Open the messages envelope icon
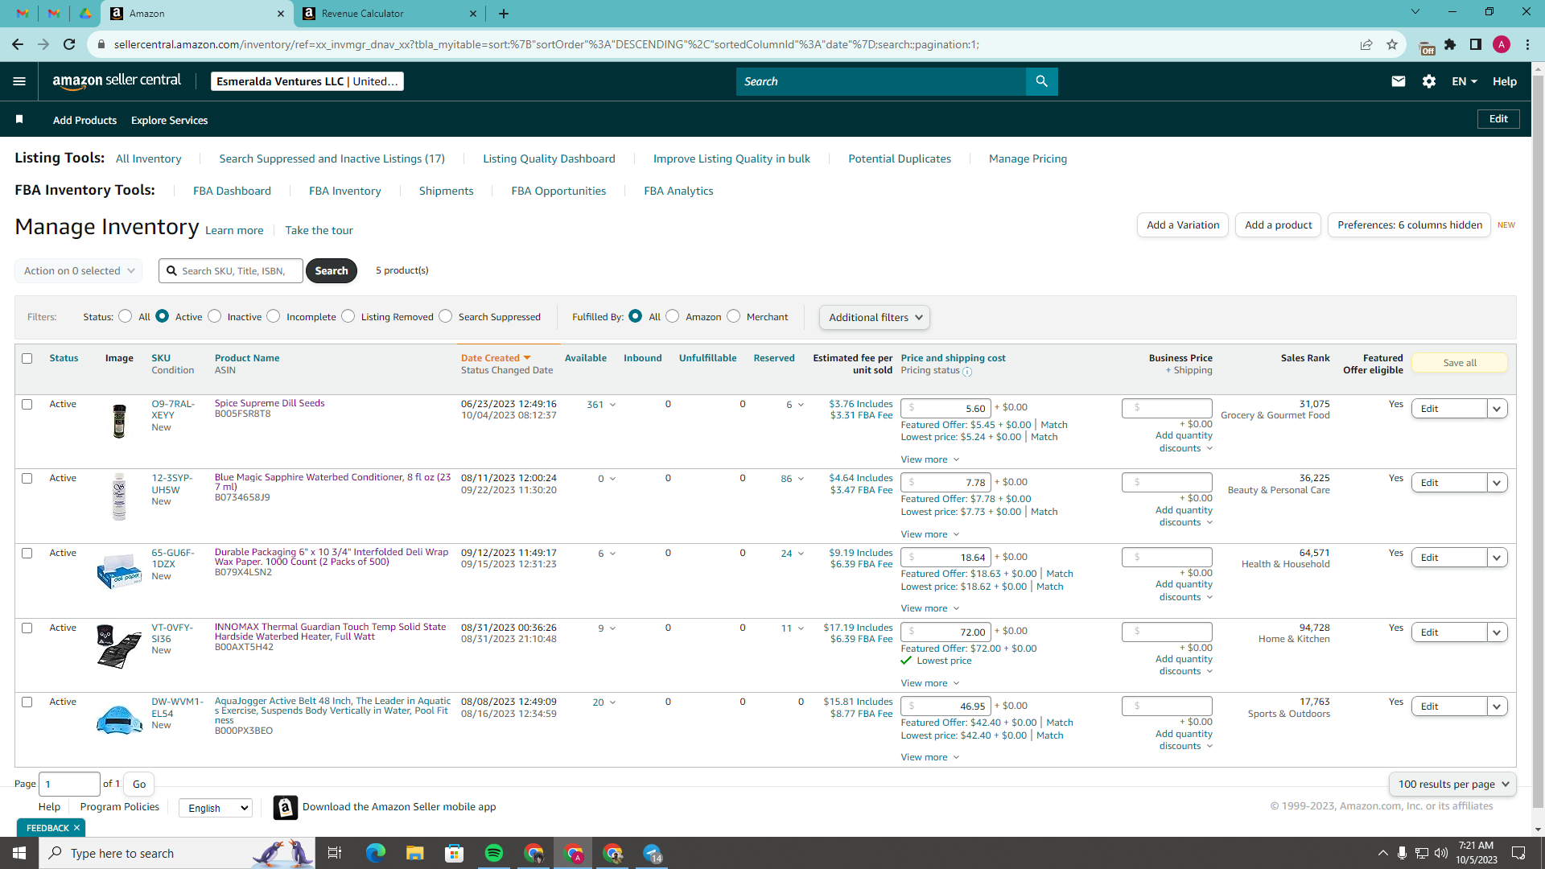 (1398, 81)
